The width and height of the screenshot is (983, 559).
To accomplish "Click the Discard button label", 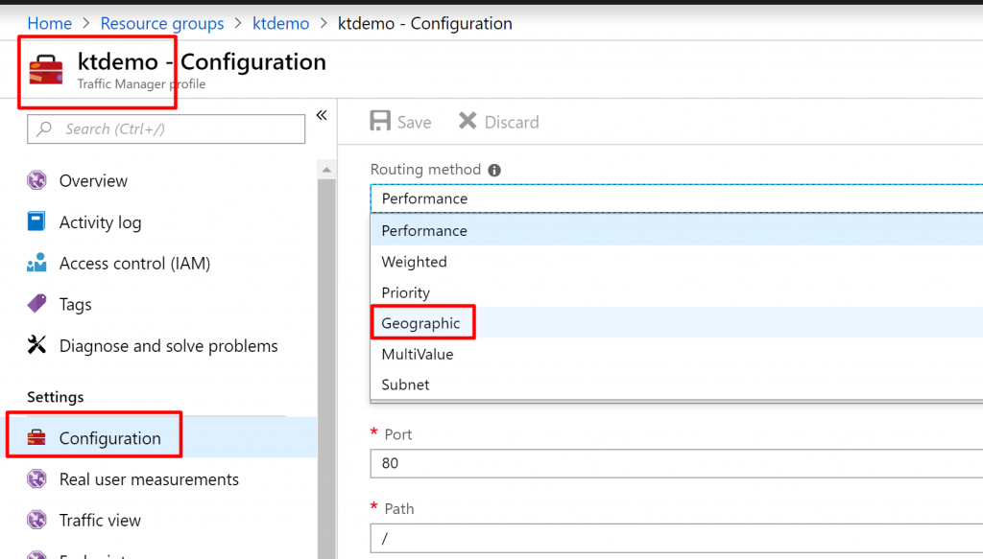I will 512,122.
